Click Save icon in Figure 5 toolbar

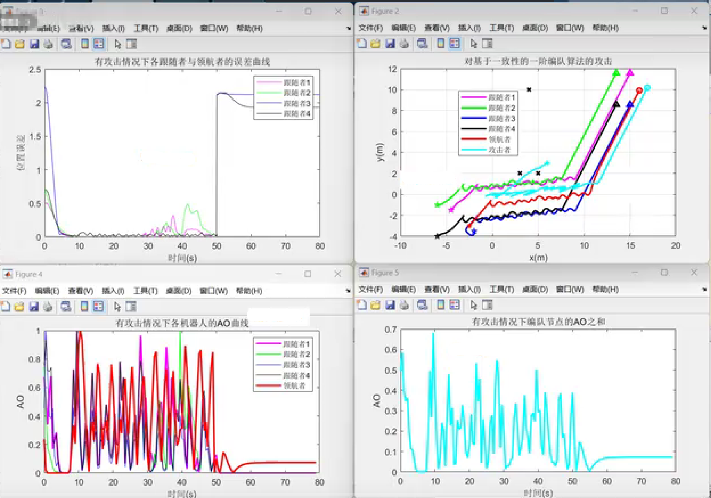coord(390,305)
